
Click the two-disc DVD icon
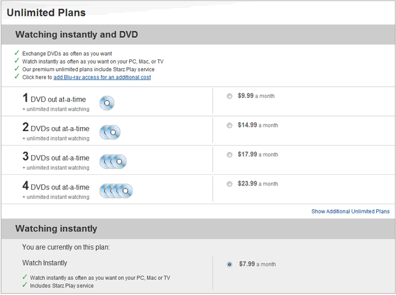point(110,132)
